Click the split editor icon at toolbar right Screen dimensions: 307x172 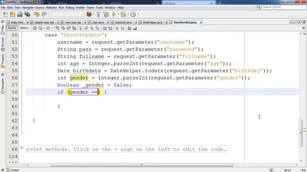(304, 28)
